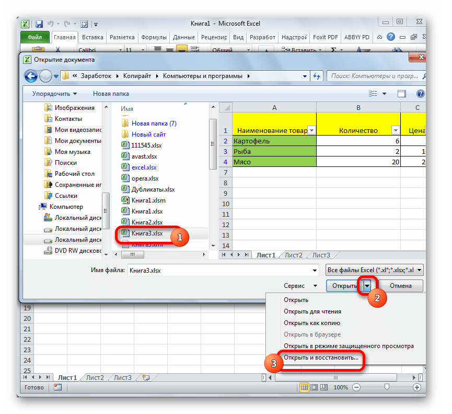This screenshot has width=452, height=414.
Task: Switch to the Вставка ribbon tab
Action: click(x=92, y=37)
